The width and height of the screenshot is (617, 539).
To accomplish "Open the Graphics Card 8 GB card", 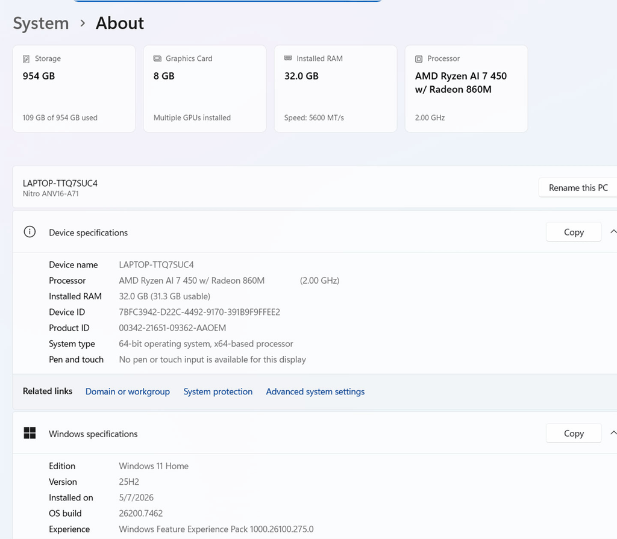I will point(205,89).
